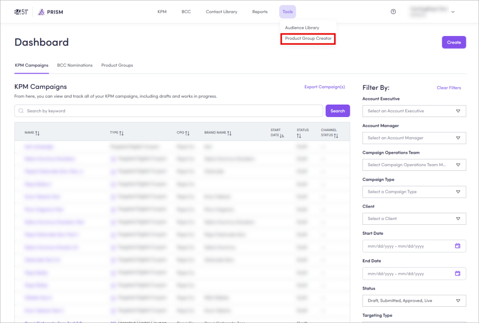Viewport: 479px width, 323px height.
Task: Expand the Campaign Type dropdown
Action: tap(414, 192)
